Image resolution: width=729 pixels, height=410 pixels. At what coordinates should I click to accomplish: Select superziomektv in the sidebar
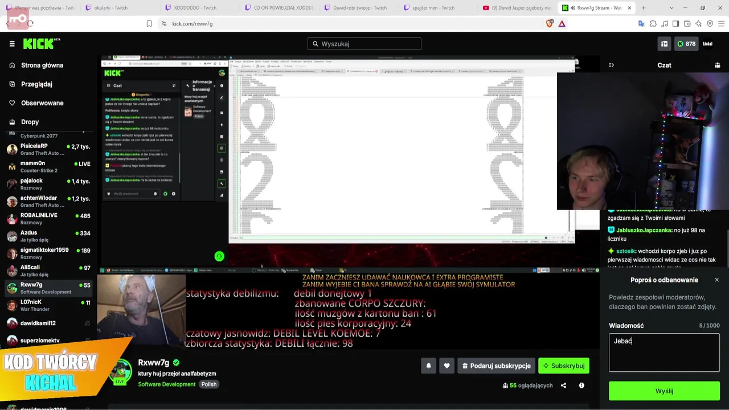(x=49, y=341)
